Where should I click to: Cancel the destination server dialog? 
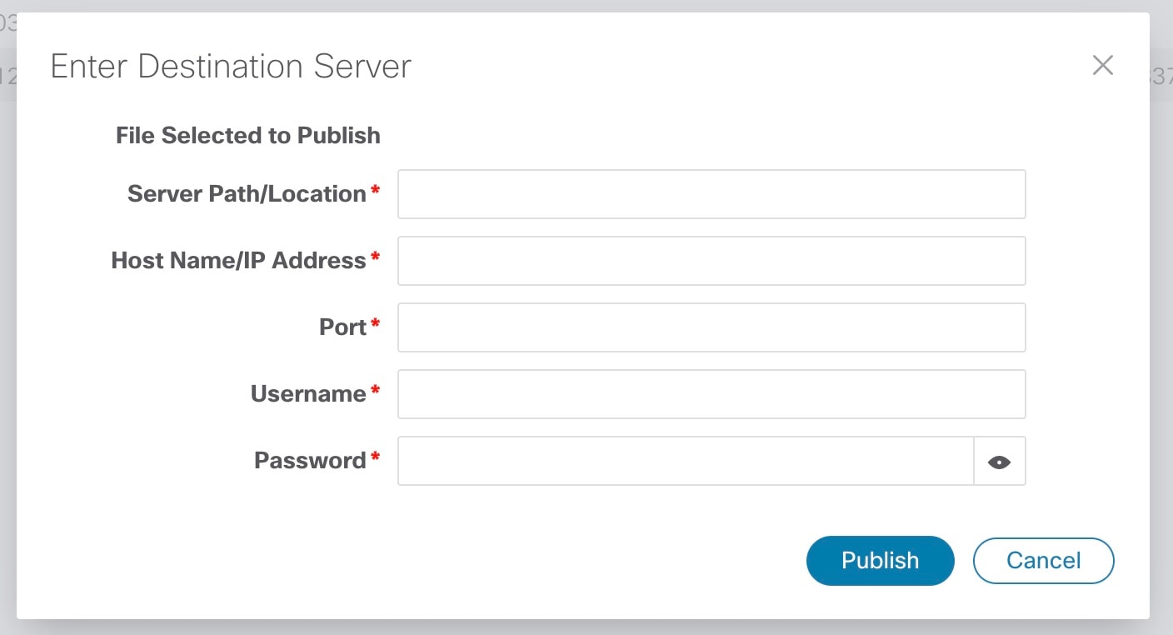click(1043, 560)
